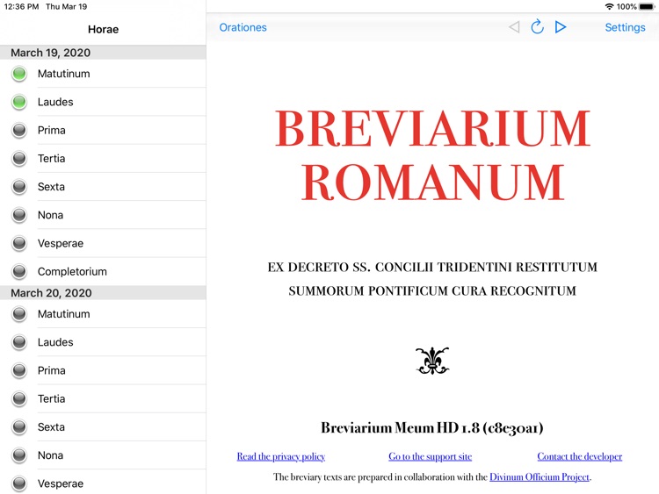This screenshot has width=659, height=494.
Task: Tap the March 20, 2020 section header
Action: point(103,293)
